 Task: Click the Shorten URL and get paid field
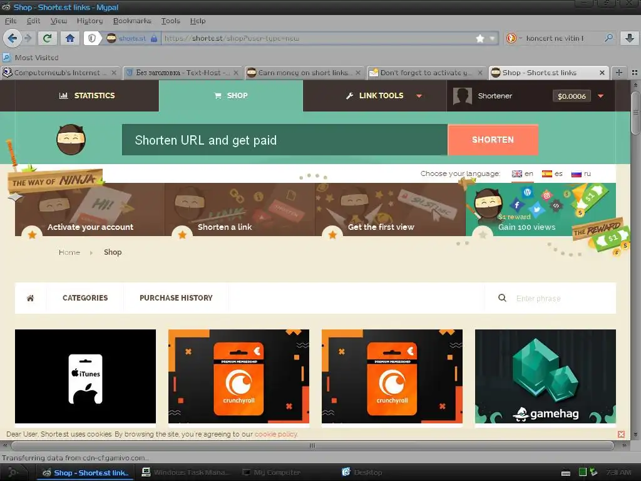pos(285,140)
